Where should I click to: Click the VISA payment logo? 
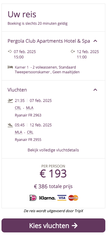(62, 198)
